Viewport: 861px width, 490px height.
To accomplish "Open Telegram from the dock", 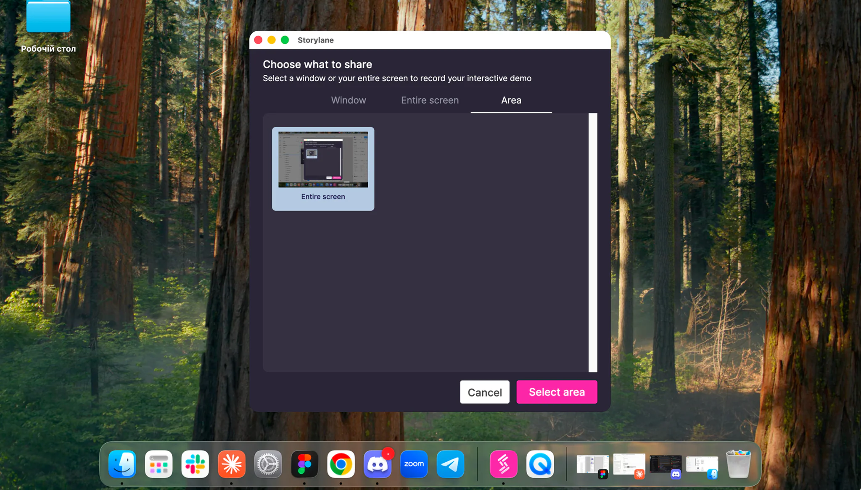I will (450, 464).
